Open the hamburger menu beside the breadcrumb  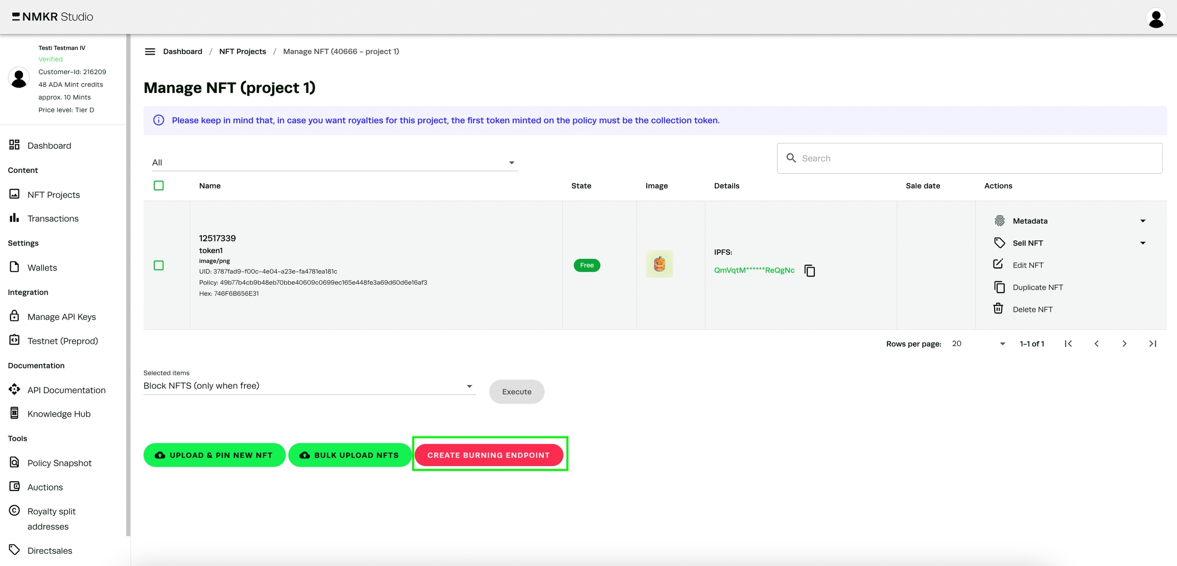pyautogui.click(x=150, y=52)
